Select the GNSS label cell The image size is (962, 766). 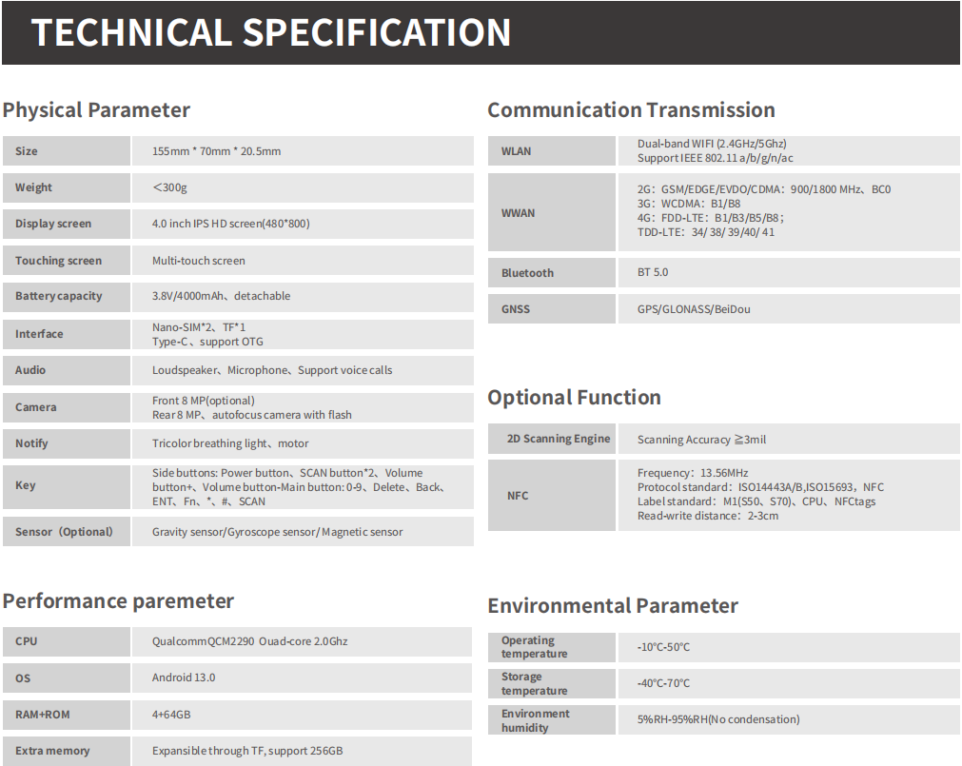pos(516,309)
